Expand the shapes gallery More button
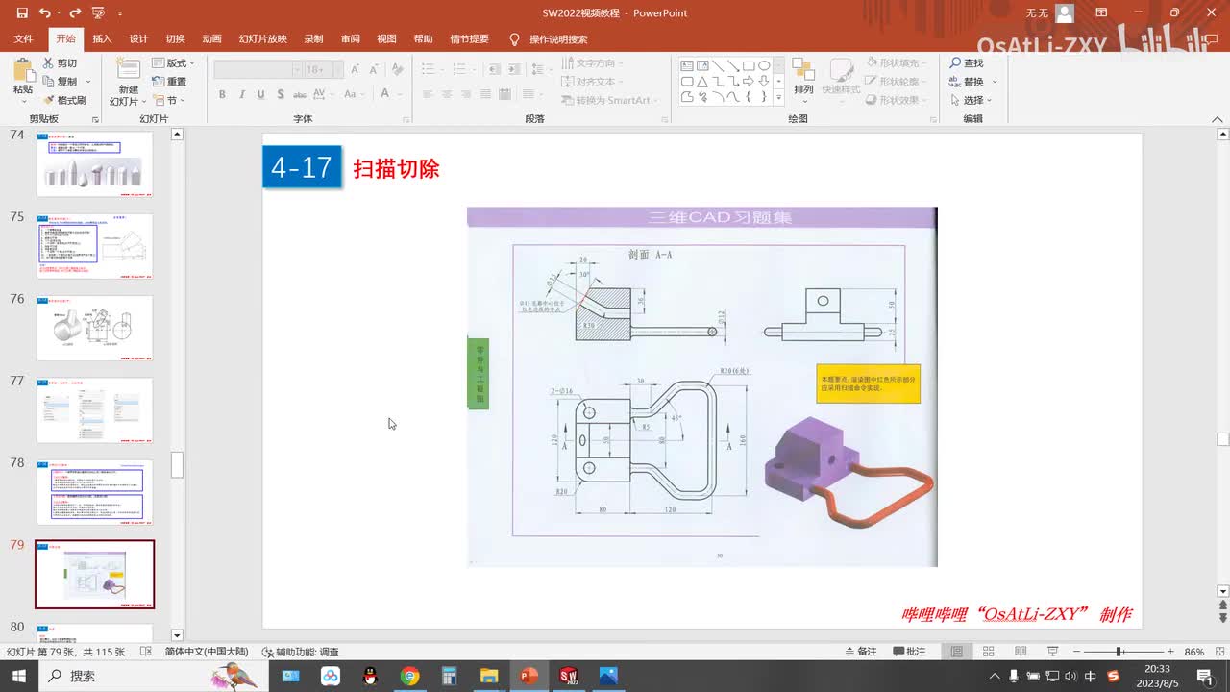Image resolution: width=1230 pixels, height=692 pixels. point(779,97)
